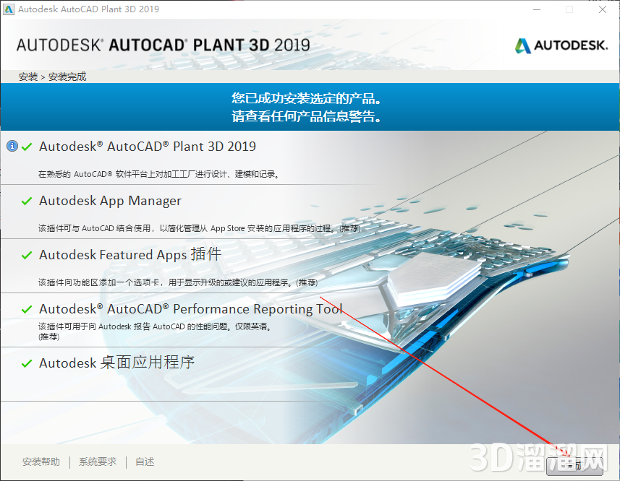The height and width of the screenshot is (481, 620).
Task: Open the 系统要求 system requirements link
Action: 97,461
